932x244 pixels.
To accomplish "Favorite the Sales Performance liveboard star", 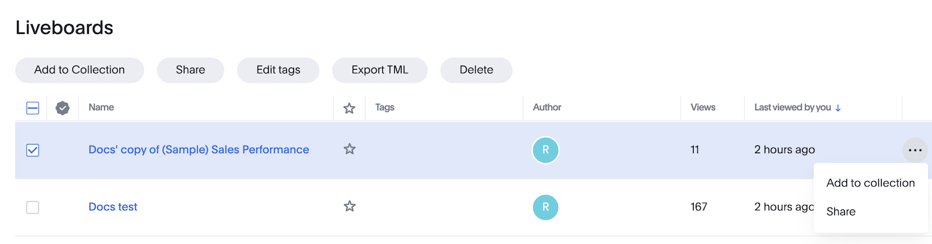I will click(x=349, y=149).
